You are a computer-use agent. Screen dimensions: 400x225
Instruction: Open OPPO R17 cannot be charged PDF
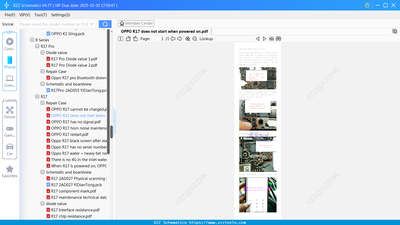coord(79,109)
